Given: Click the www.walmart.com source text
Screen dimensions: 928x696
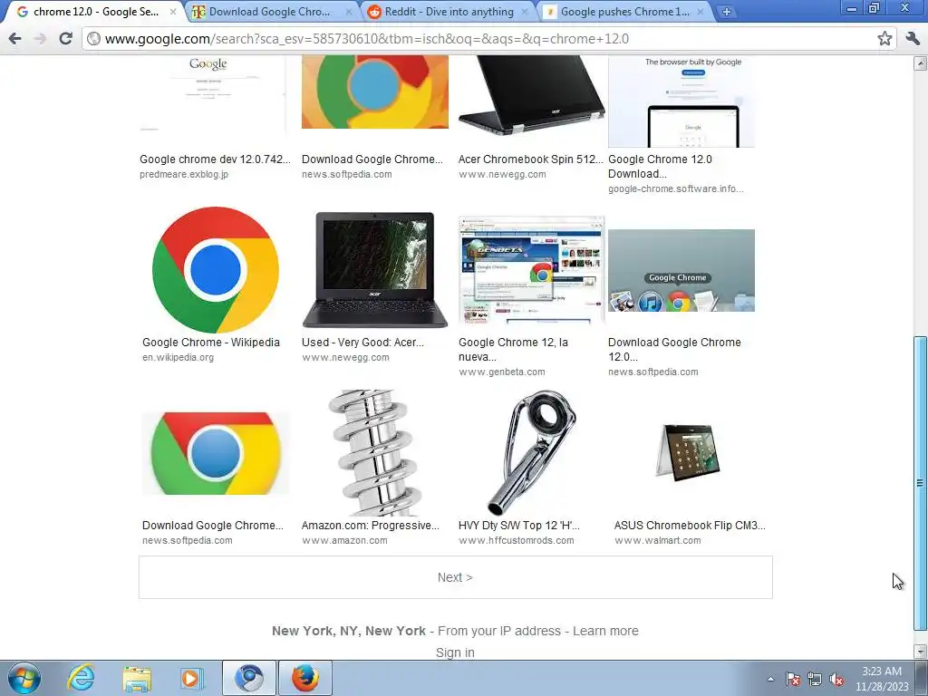Looking at the screenshot, I should (x=658, y=540).
